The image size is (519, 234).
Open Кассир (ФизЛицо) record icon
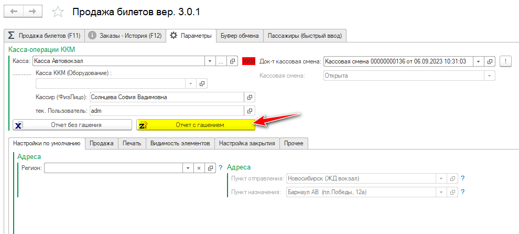[x=250, y=97]
